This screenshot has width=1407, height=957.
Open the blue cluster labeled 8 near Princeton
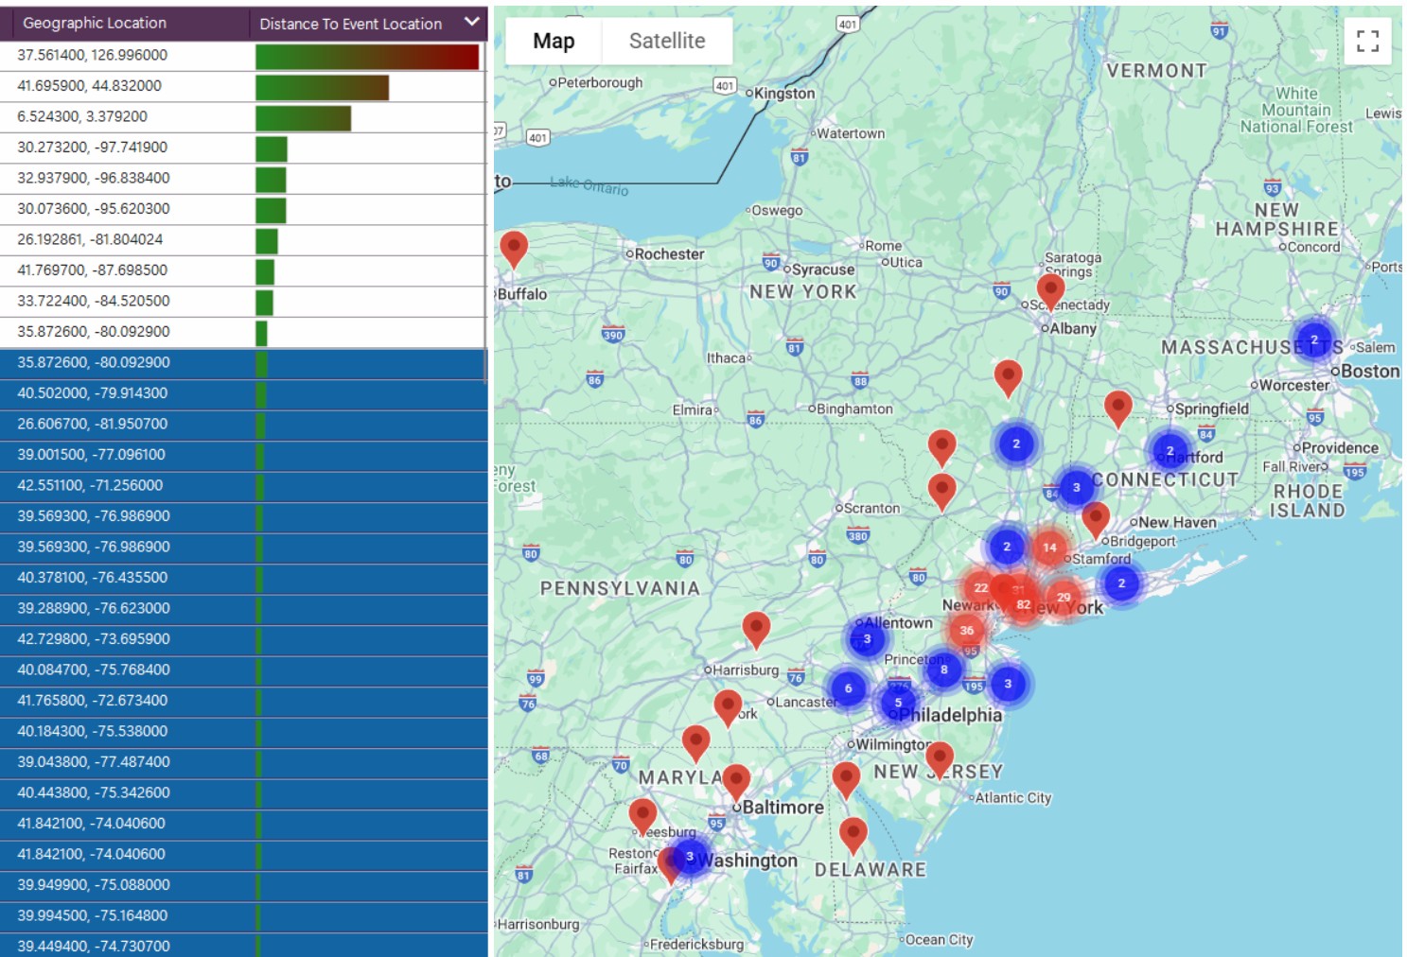943,670
